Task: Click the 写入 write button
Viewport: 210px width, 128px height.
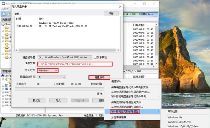Action: tap(58, 100)
